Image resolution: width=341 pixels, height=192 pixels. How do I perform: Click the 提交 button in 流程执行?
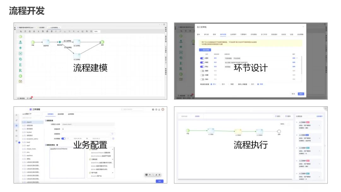click(x=278, y=116)
